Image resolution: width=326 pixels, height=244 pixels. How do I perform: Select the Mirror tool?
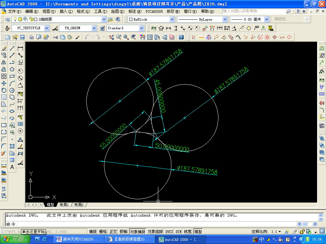[x=4, y=62]
